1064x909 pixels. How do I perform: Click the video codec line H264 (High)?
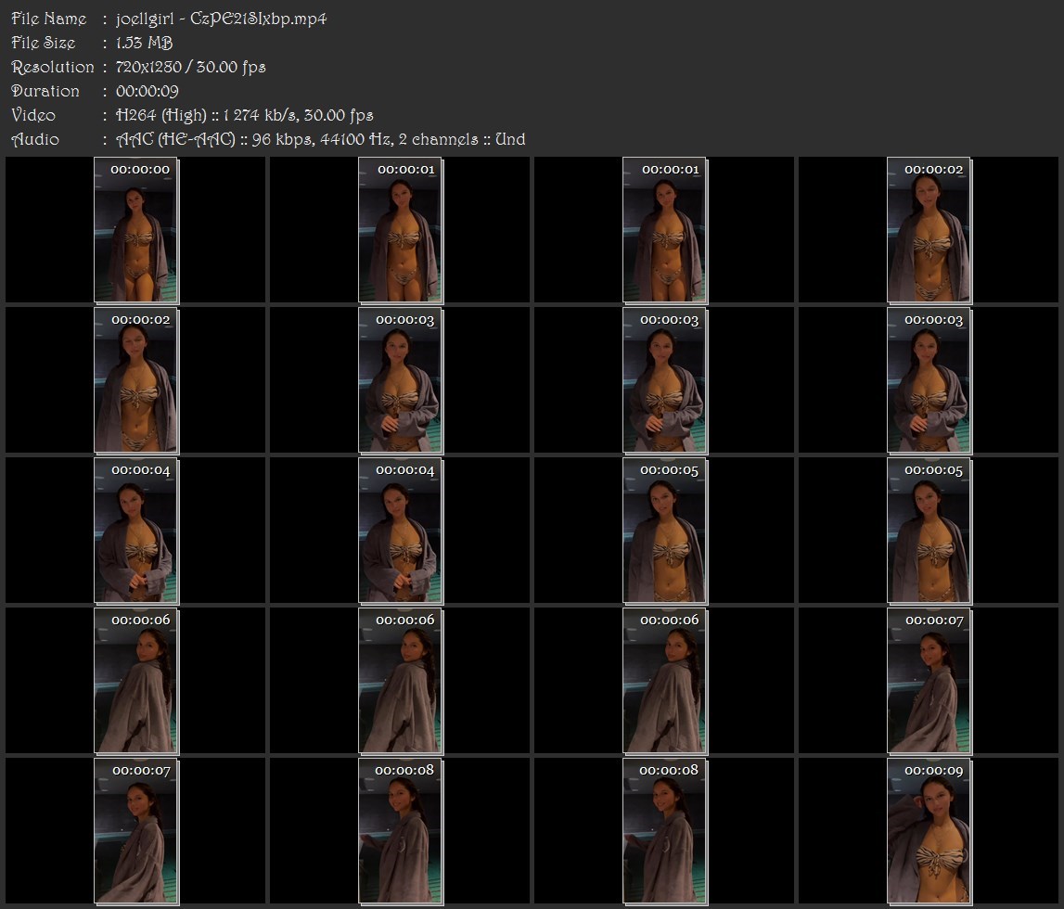(x=244, y=115)
